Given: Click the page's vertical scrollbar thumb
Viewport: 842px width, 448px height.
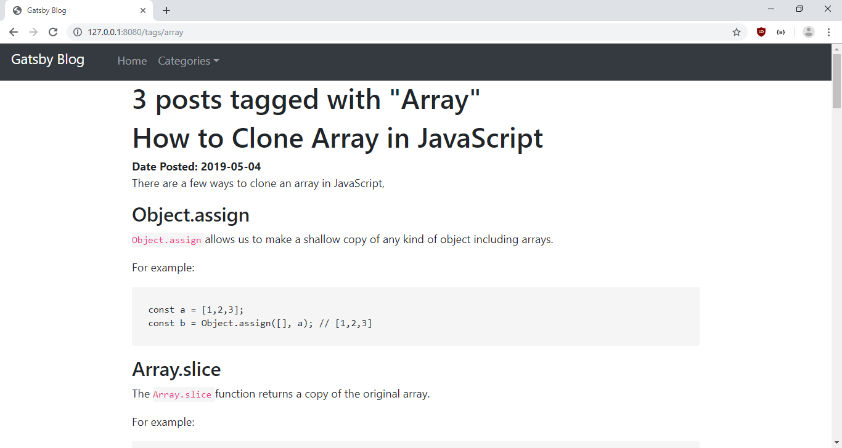Looking at the screenshot, I should click(836, 80).
